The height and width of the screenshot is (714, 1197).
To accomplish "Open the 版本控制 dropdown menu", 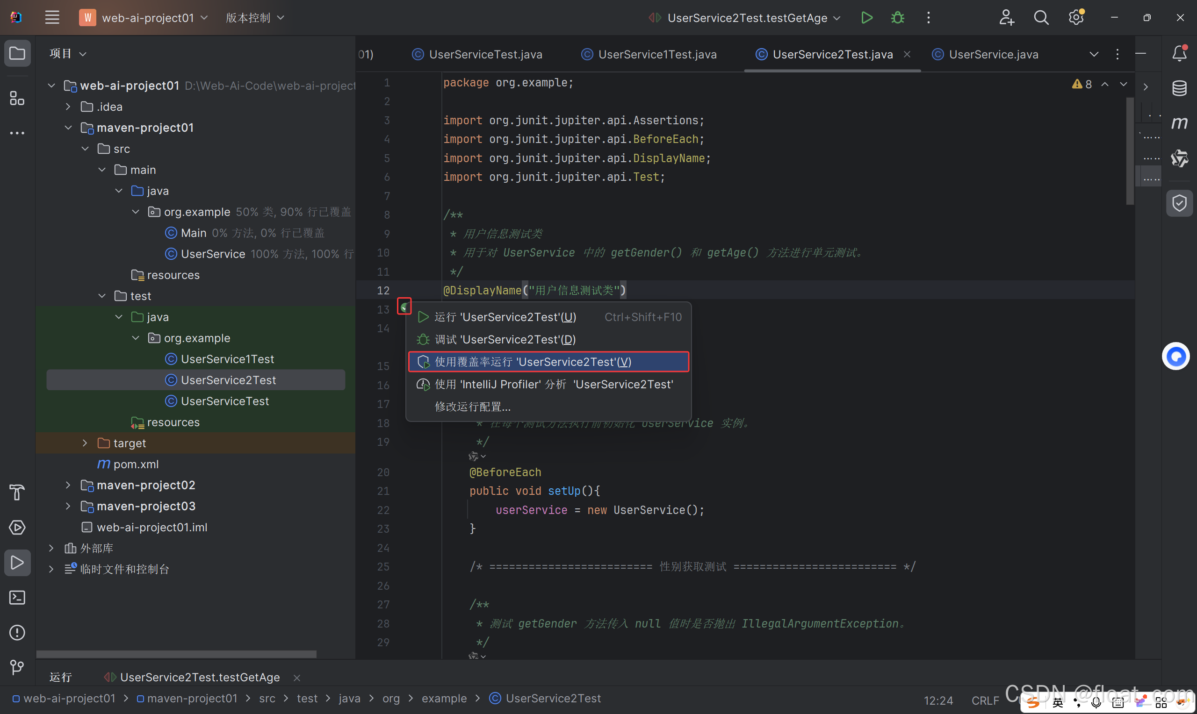I will (x=255, y=18).
